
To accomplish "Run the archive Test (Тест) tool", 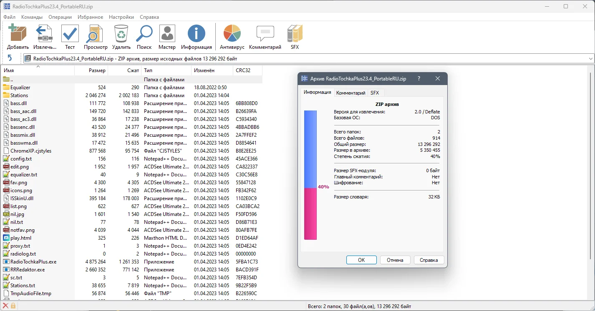I will click(x=70, y=34).
